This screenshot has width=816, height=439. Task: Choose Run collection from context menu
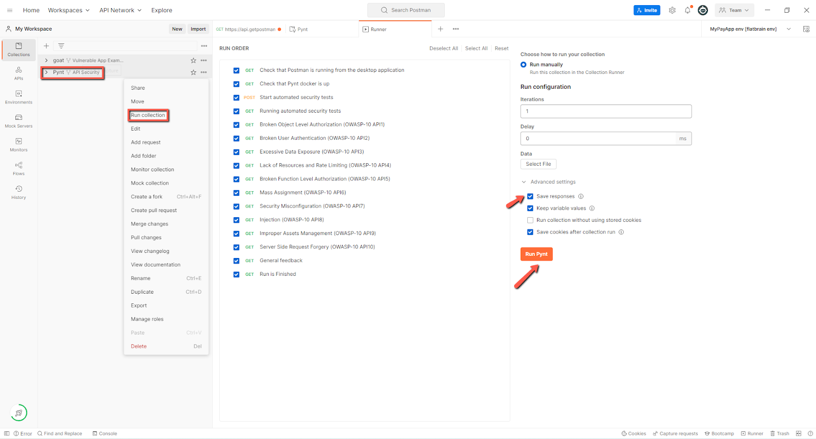(148, 115)
